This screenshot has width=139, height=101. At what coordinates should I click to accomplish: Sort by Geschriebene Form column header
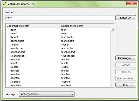pos(33,26)
